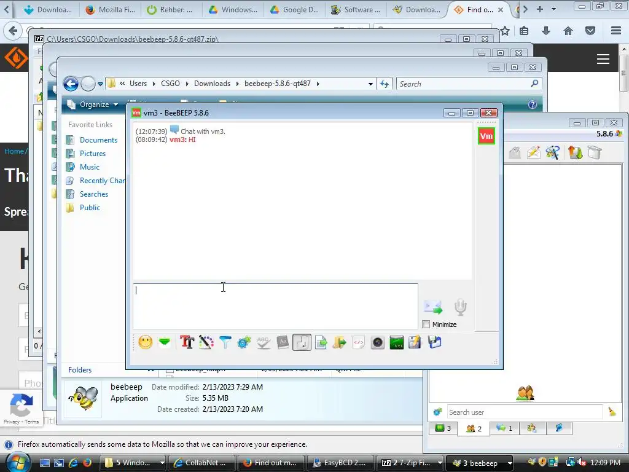629x472 pixels.
Task: Toggle the Enter-key return send button
Action: (x=302, y=342)
